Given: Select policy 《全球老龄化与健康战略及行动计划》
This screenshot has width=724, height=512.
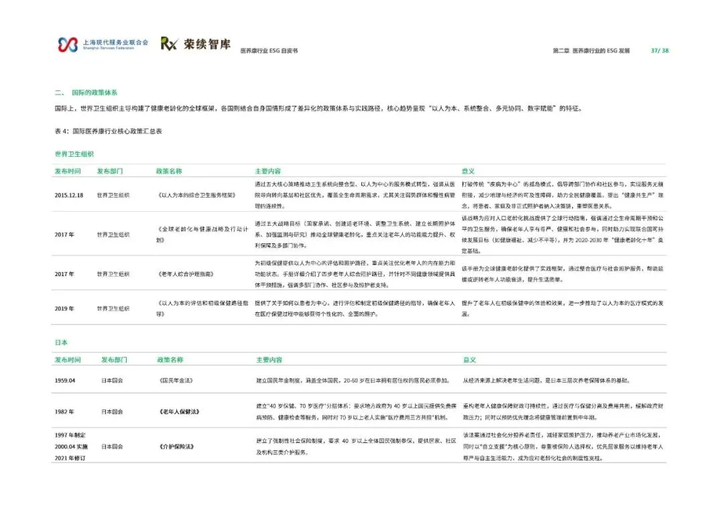Looking at the screenshot, I should click(x=202, y=235).
